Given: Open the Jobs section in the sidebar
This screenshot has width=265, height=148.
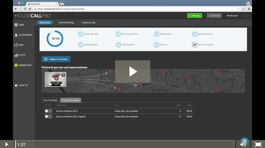Looking at the screenshot, I should tap(19, 25).
